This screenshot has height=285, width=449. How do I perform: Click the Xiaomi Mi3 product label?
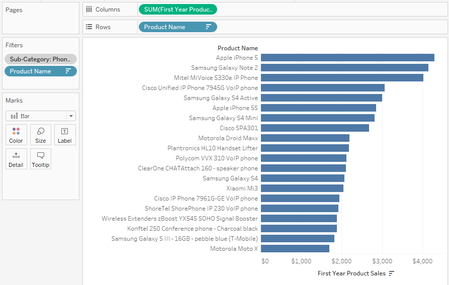point(242,188)
